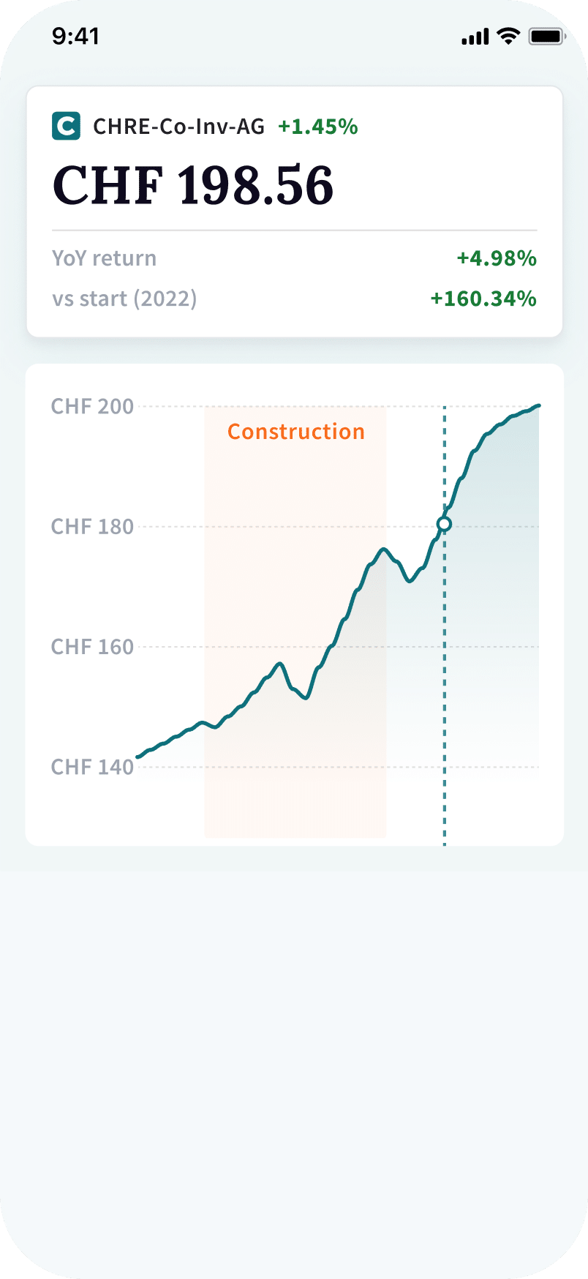The height and width of the screenshot is (1279, 588).
Task: Tap the battery indicator icon
Action: click(x=546, y=36)
